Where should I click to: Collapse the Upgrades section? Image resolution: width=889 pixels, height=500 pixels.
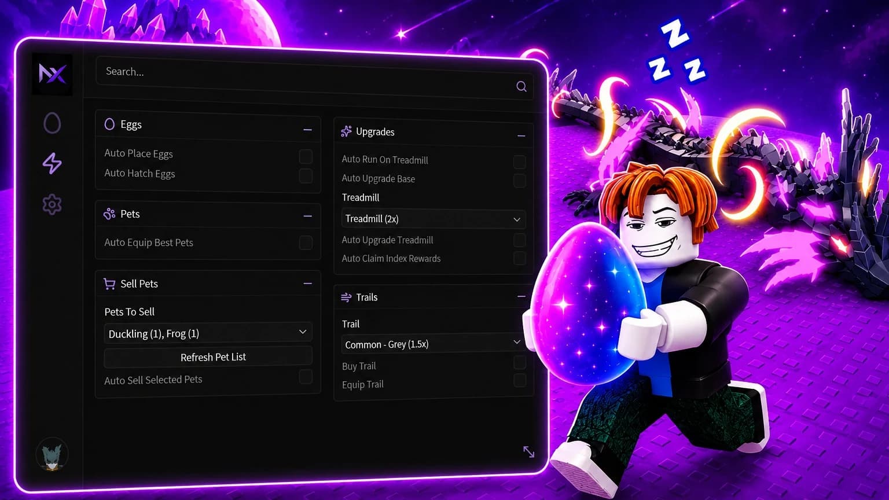tap(521, 136)
